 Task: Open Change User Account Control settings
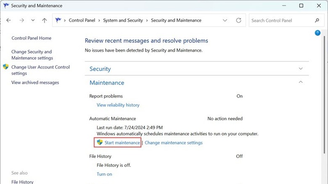tap(40, 70)
